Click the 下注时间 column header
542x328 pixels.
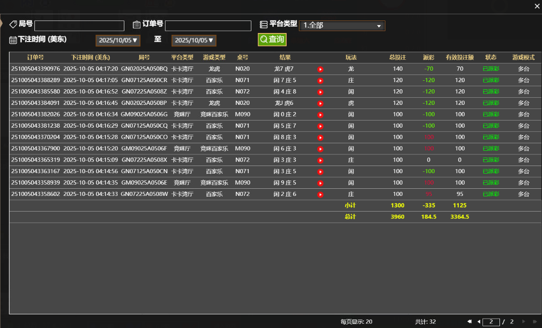[89, 57]
